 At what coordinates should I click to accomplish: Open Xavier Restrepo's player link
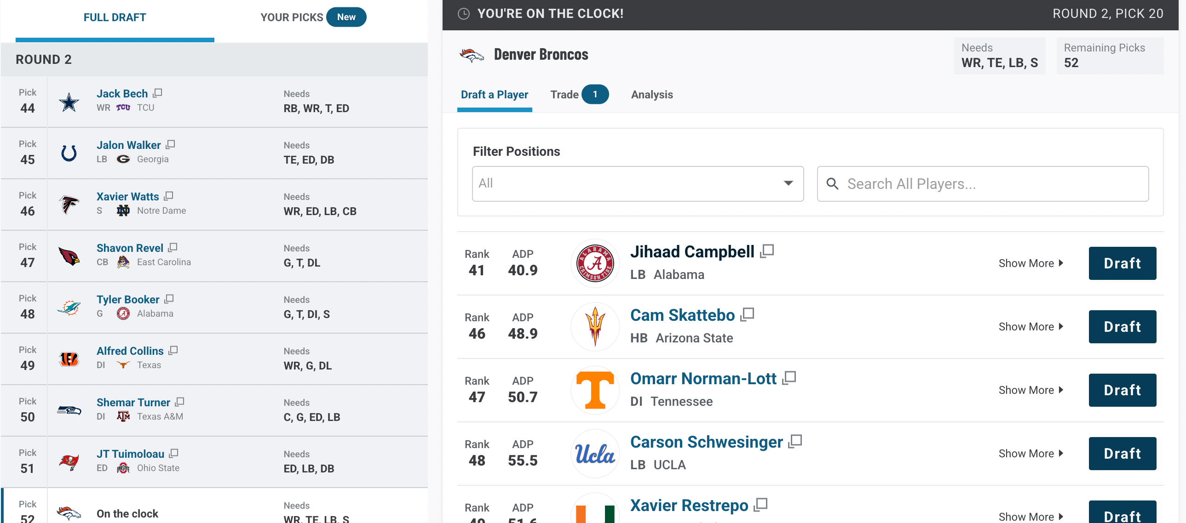(x=689, y=506)
